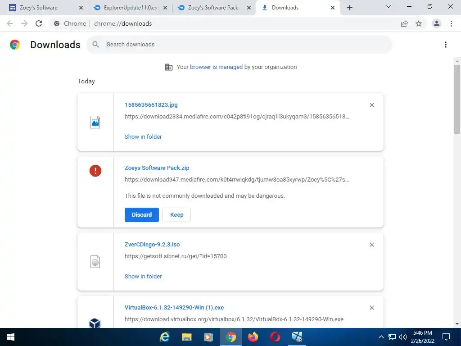Open the VirtualBox-6.1.32-149290-Win (1).exe link
The width and height of the screenshot is (461, 346).
pyautogui.click(x=174, y=307)
